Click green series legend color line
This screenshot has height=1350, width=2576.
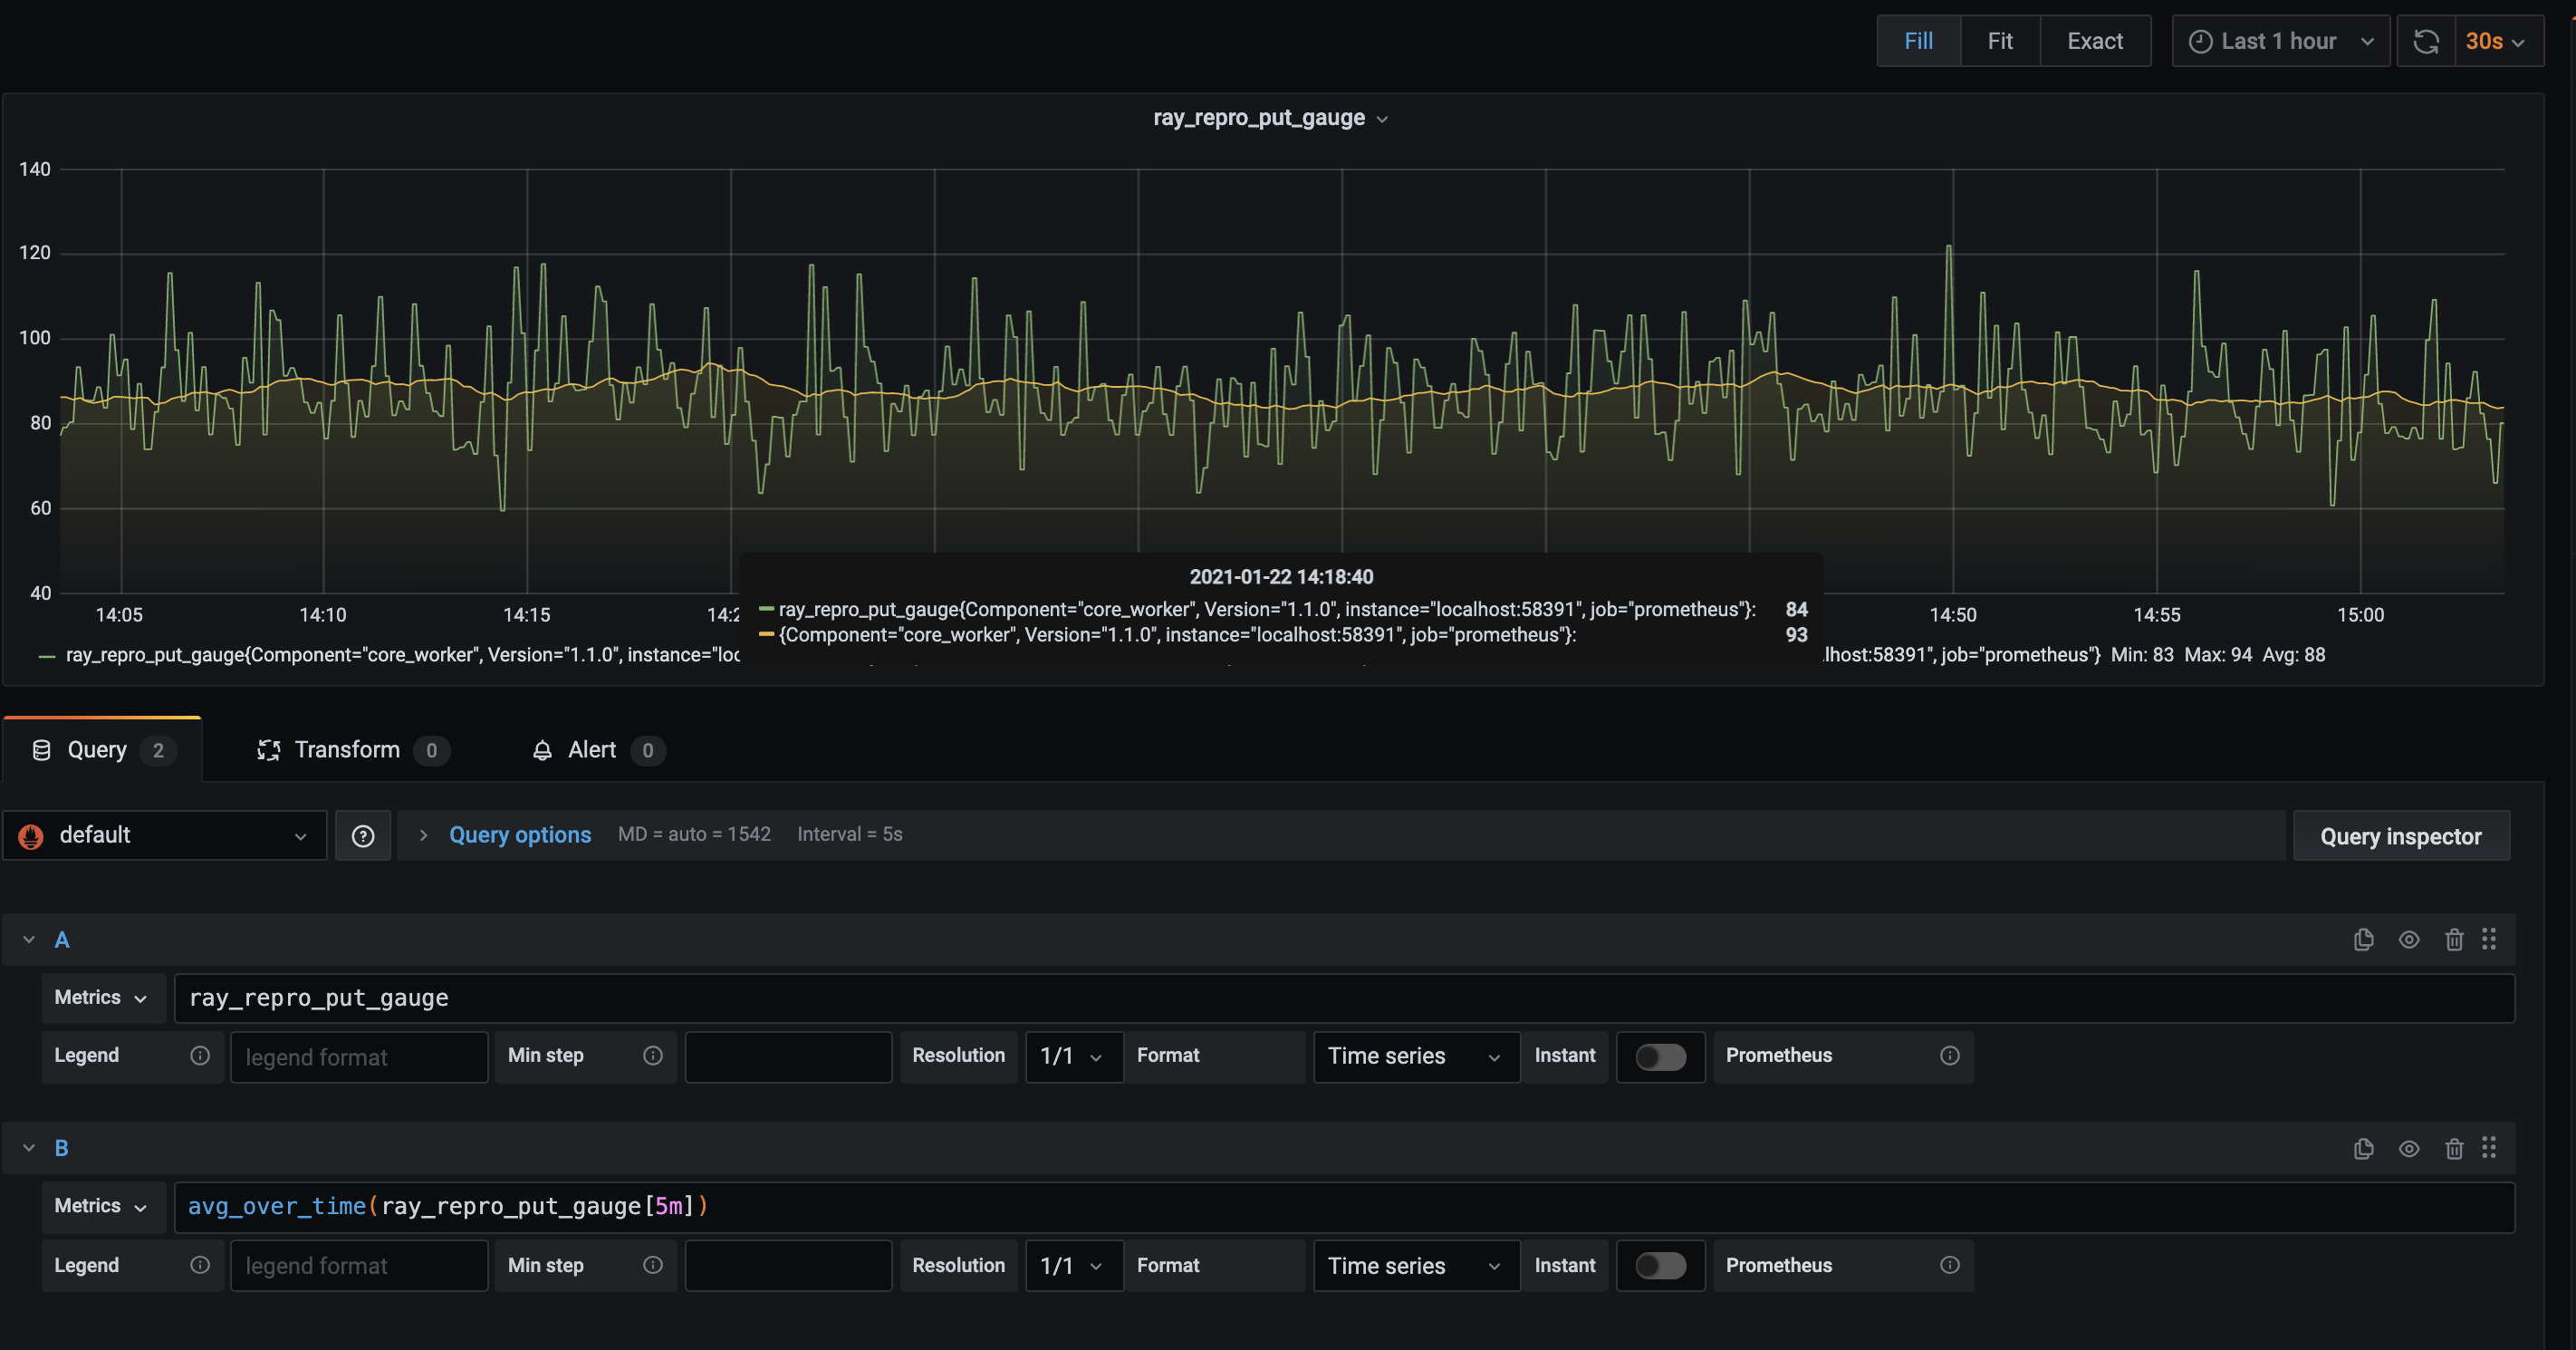46,656
